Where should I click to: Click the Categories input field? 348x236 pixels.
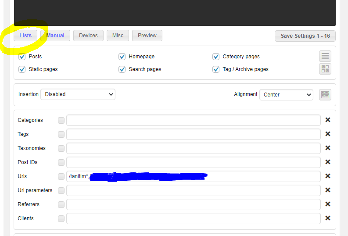coord(193,120)
